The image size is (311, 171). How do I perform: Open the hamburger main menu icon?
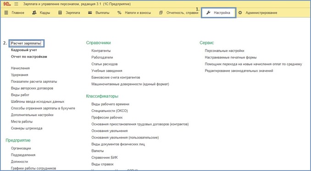(x=16, y=4)
